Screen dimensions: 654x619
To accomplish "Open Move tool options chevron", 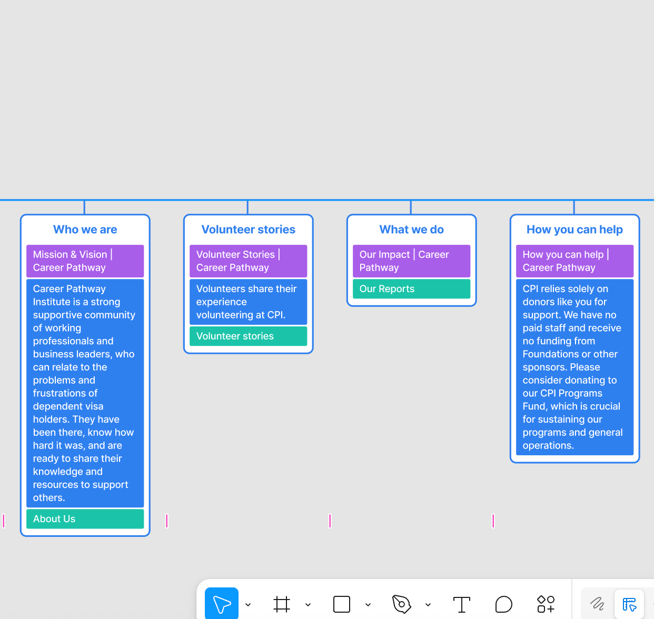I will [248, 605].
